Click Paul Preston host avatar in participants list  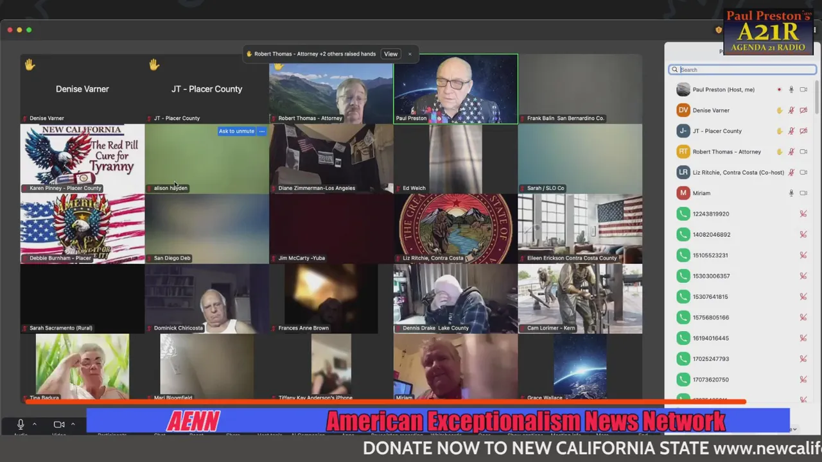pyautogui.click(x=683, y=90)
